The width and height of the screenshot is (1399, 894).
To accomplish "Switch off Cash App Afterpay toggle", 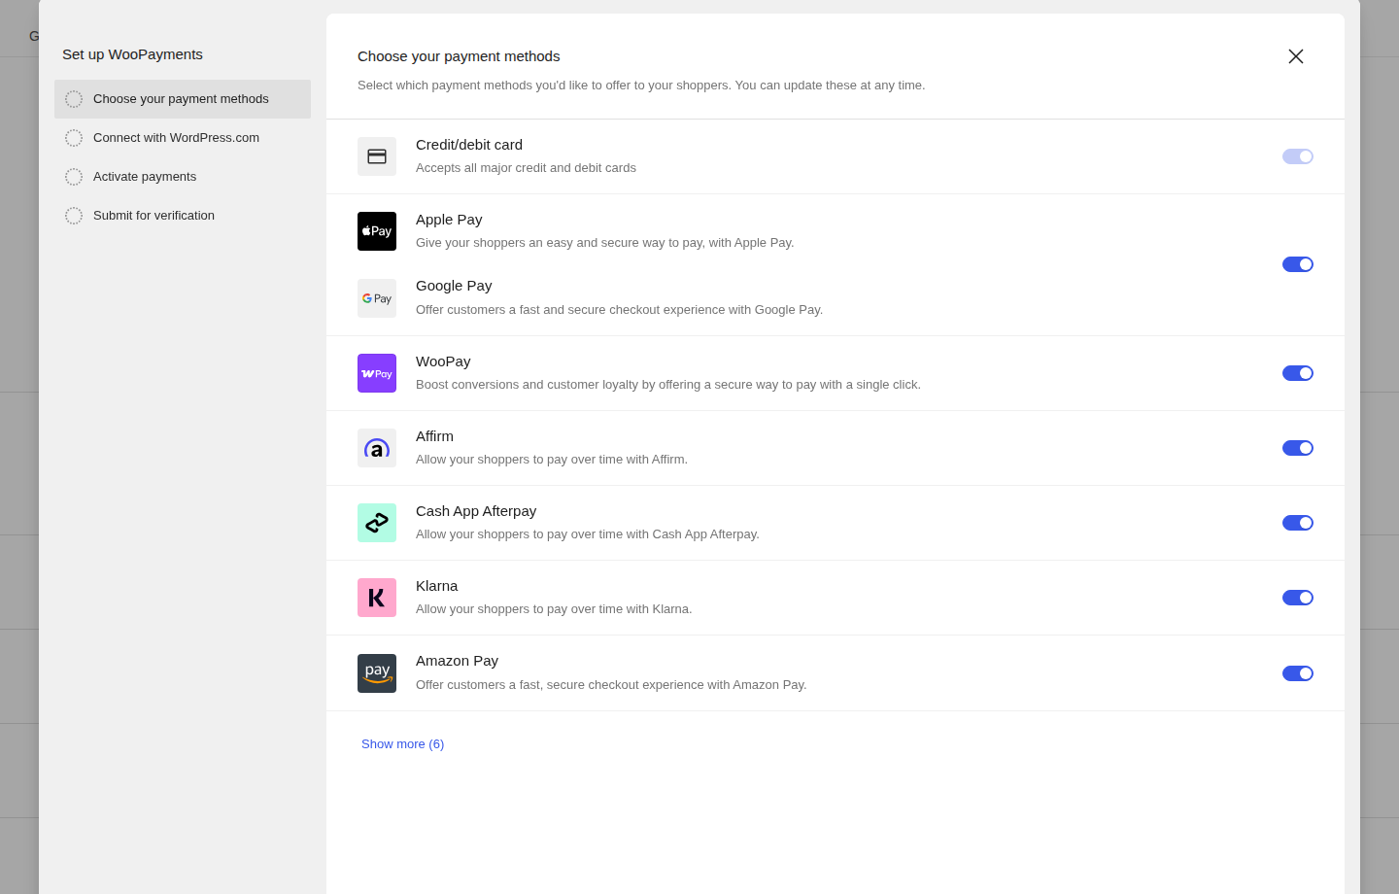I will coord(1298,523).
